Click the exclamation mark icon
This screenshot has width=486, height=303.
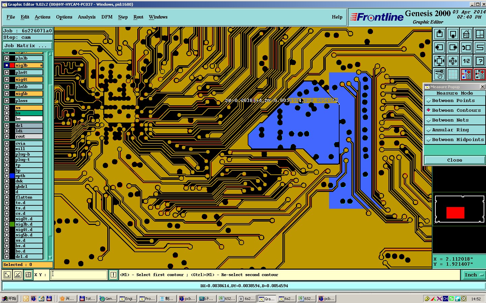click(113, 275)
